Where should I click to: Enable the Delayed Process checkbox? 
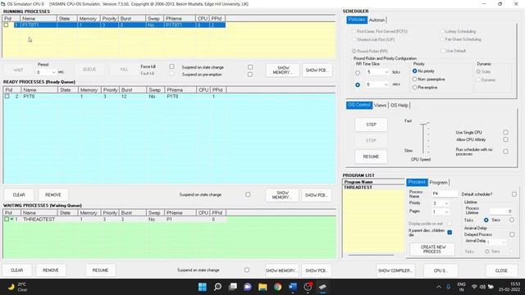(x=512, y=234)
